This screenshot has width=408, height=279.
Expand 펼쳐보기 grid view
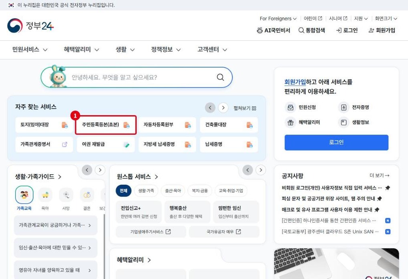coord(245,108)
